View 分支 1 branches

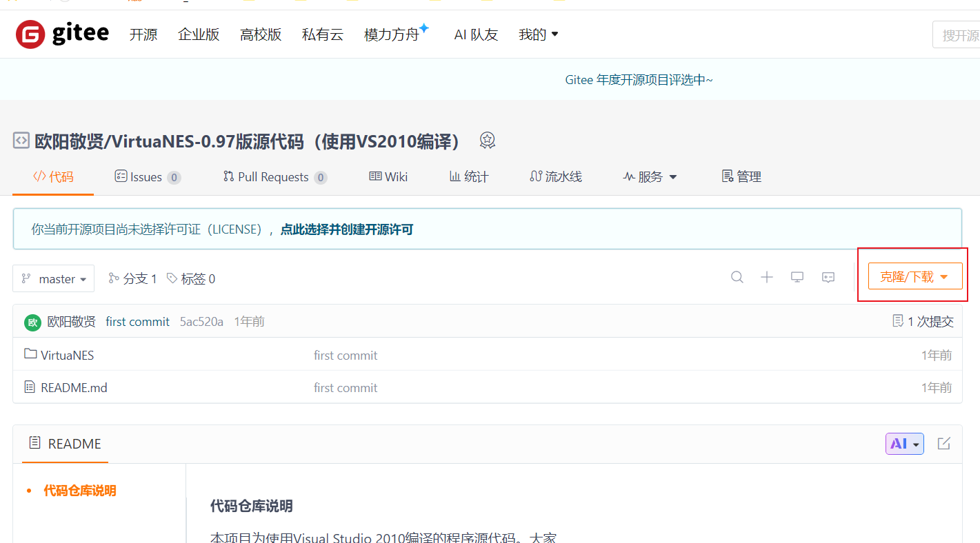click(x=133, y=278)
